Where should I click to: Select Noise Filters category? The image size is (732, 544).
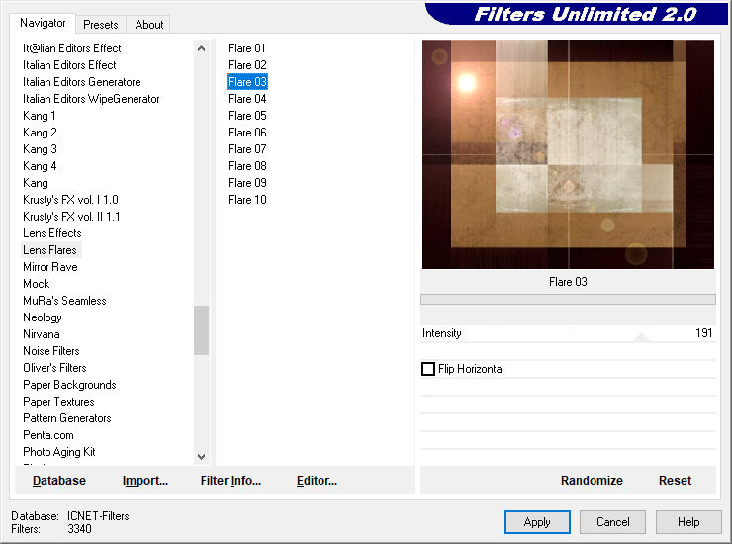51,351
